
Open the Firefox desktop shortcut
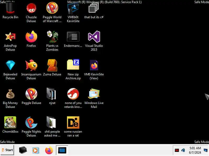coord(31,39)
